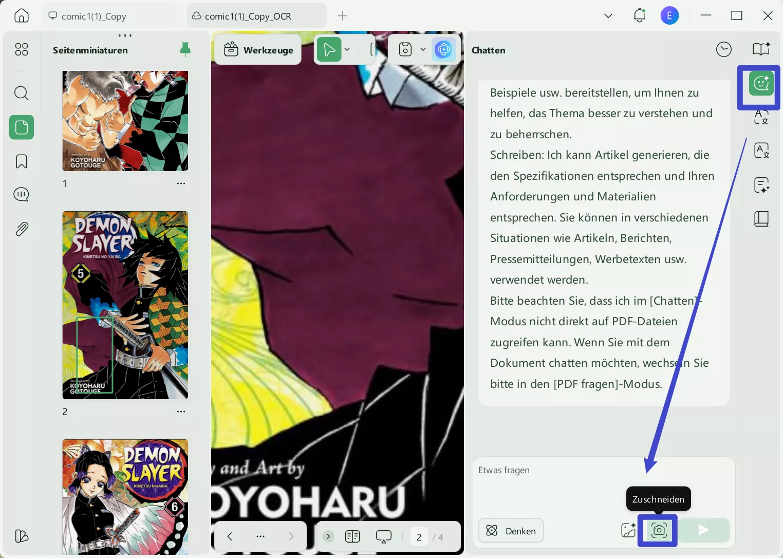Select the page thumbnails sidebar icon

22,127
